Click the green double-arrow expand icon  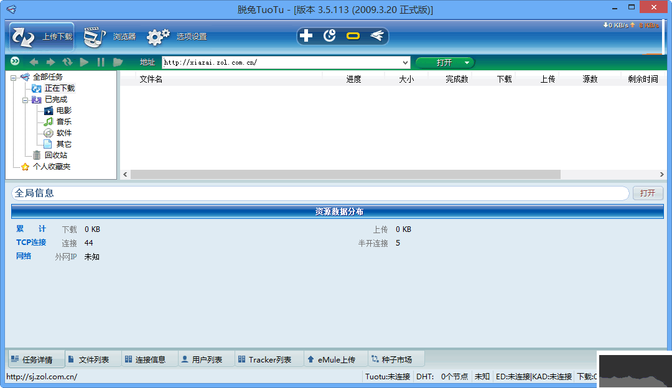click(15, 62)
